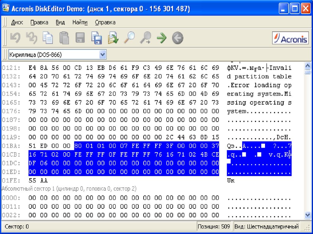313x234 pixels.
Task: Open the Найти menu
Action: [x=80, y=22]
